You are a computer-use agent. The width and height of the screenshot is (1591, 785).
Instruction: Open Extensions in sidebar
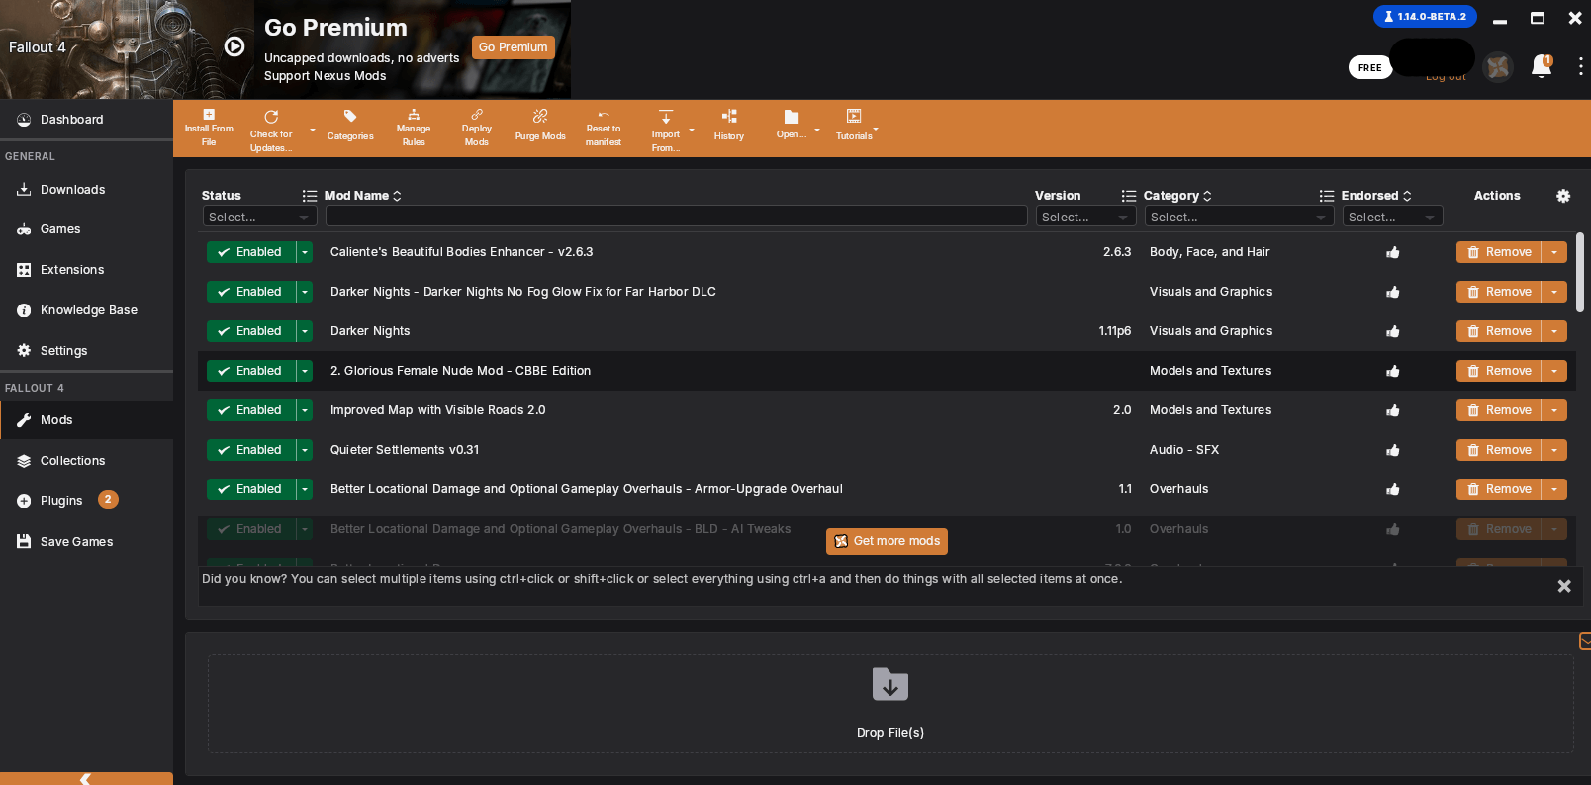(x=86, y=270)
